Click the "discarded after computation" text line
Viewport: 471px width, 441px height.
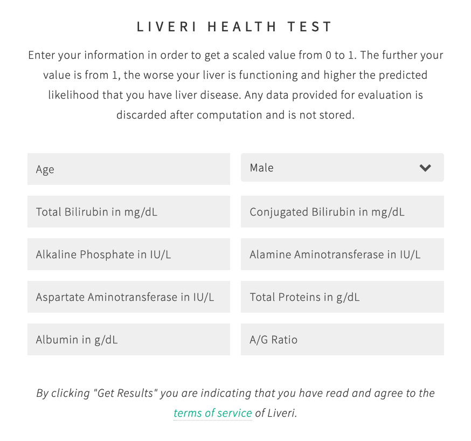235,115
